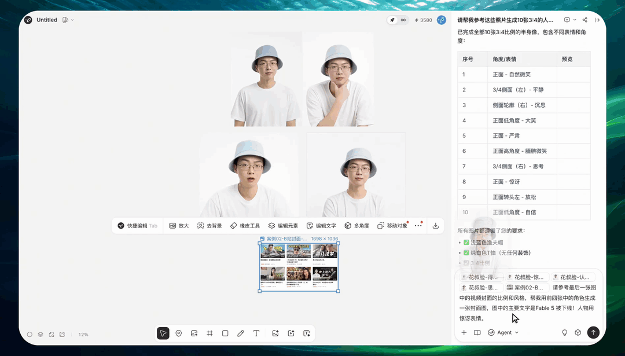
Task: Choose the text T tool
Action: click(256, 333)
